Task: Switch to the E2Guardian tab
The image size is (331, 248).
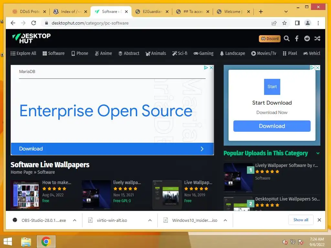Action: click(x=152, y=12)
